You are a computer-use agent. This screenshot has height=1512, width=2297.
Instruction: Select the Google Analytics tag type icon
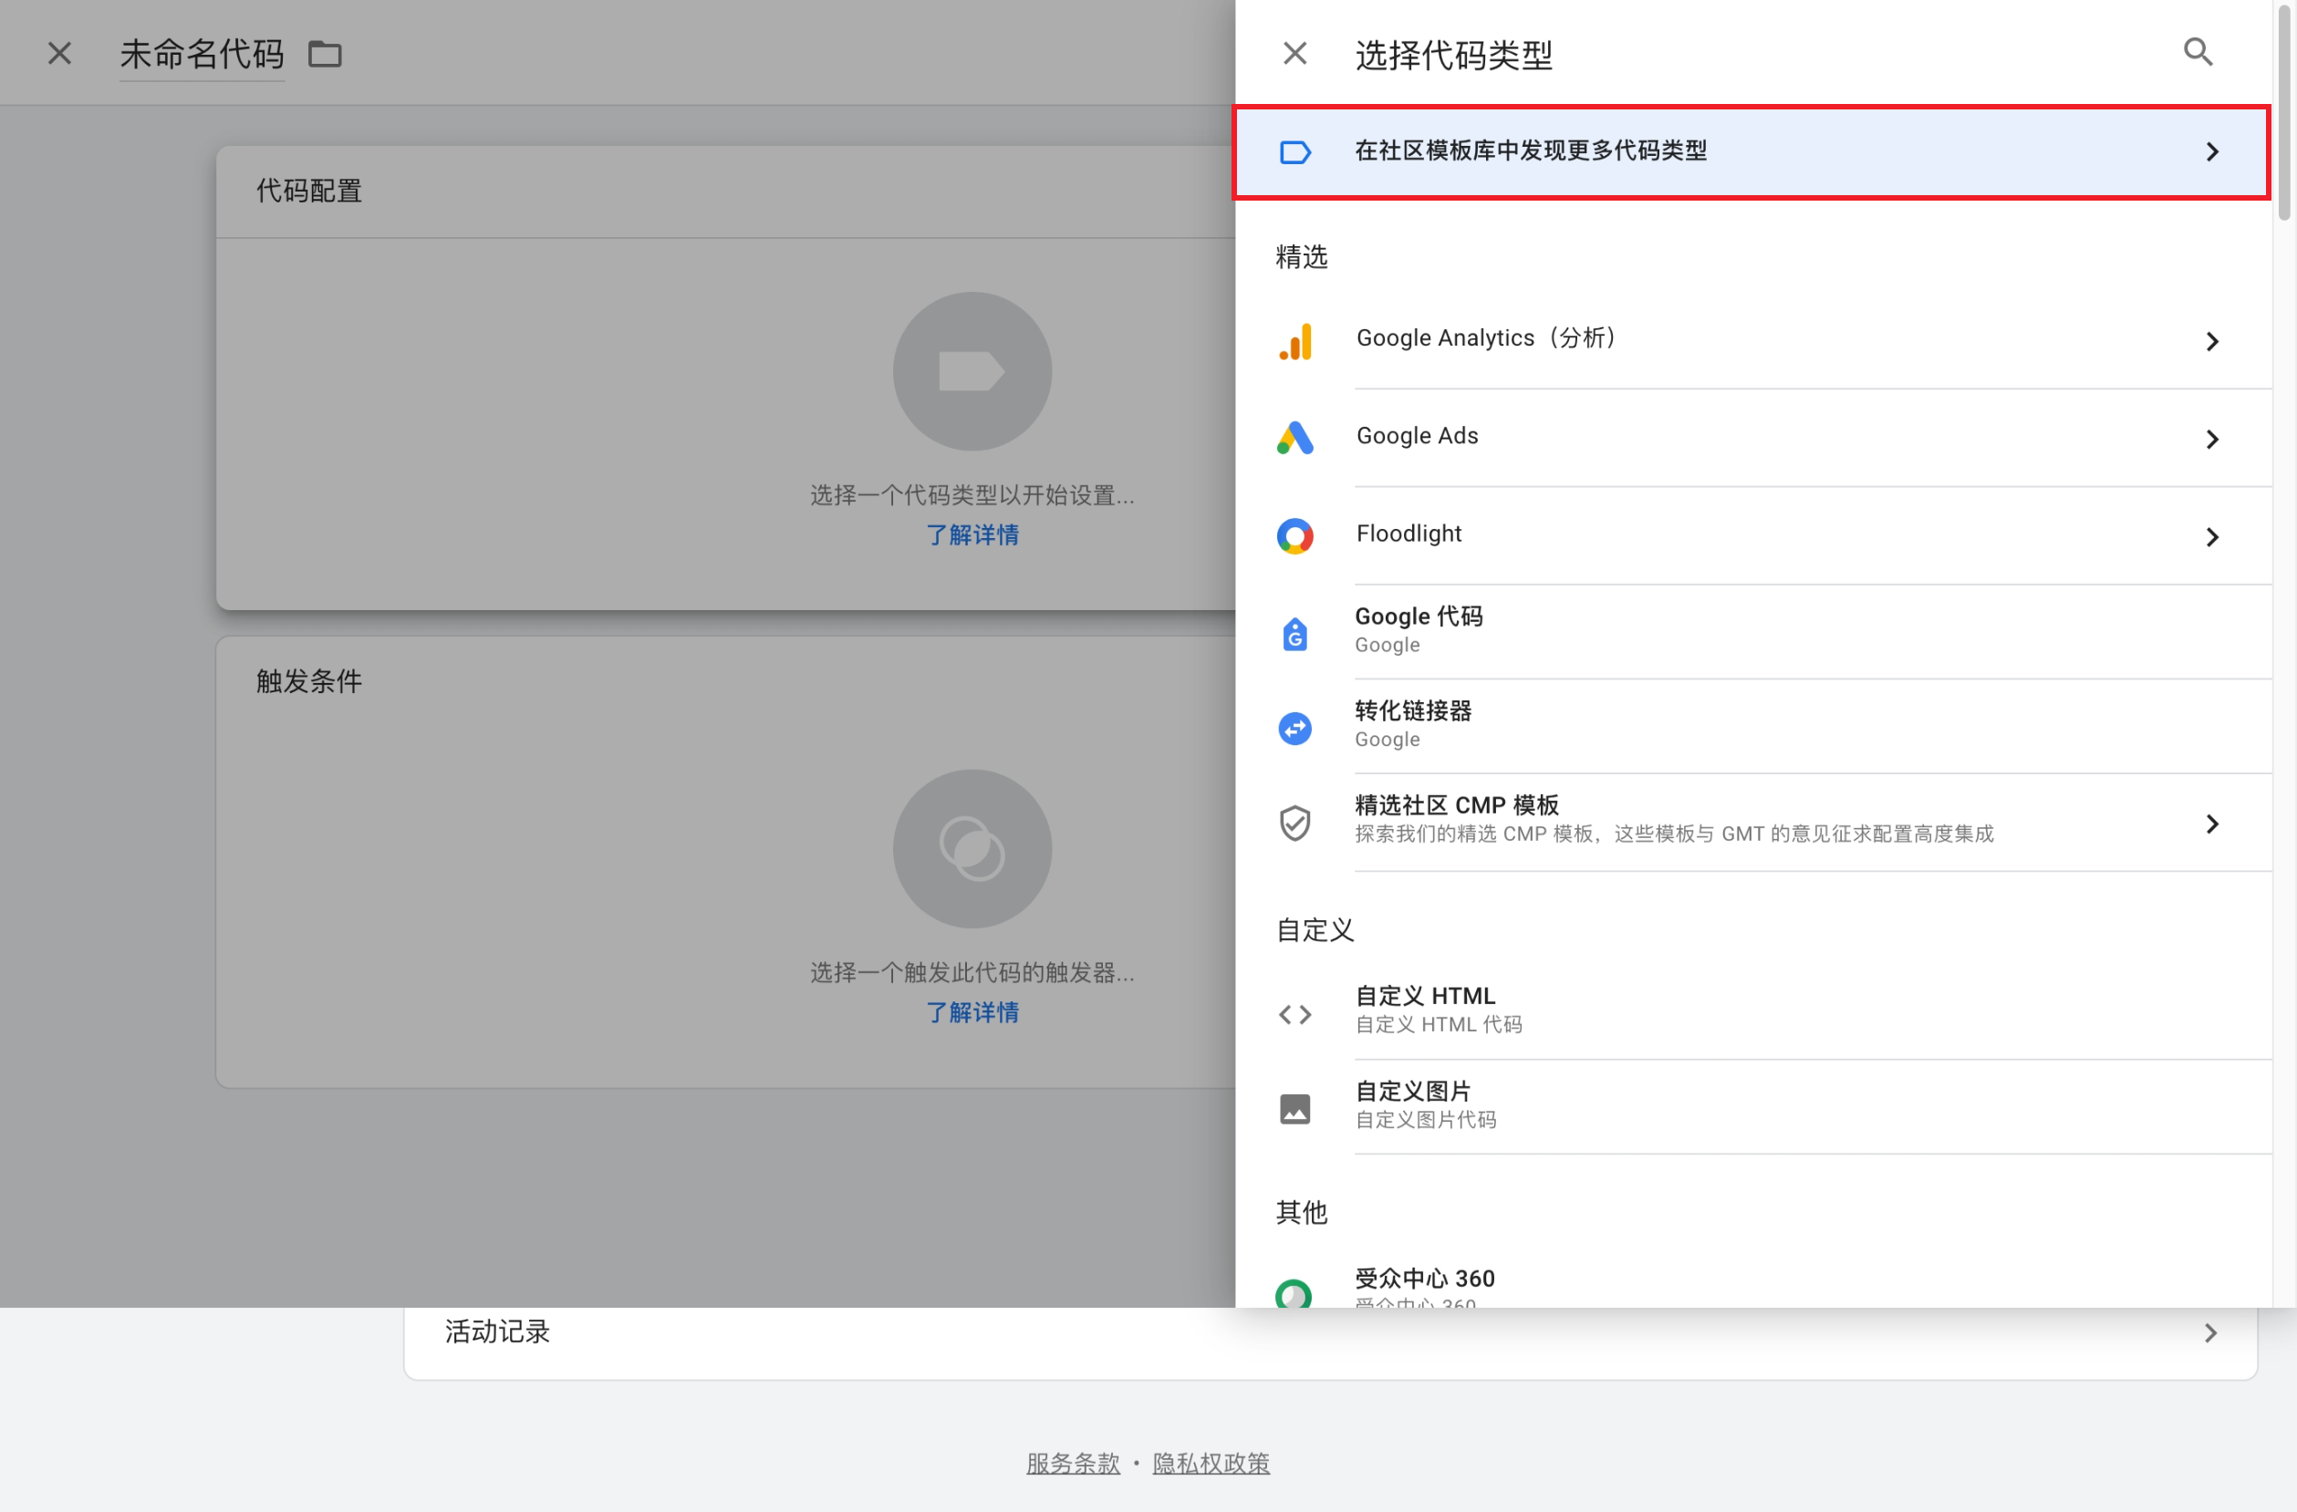click(1294, 339)
